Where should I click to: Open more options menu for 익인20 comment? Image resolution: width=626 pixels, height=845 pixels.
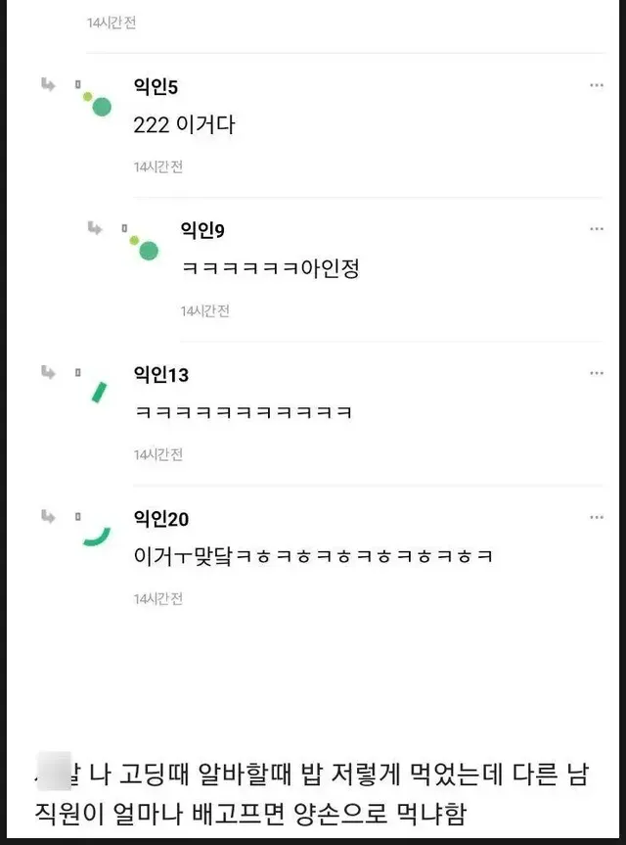[x=597, y=517]
